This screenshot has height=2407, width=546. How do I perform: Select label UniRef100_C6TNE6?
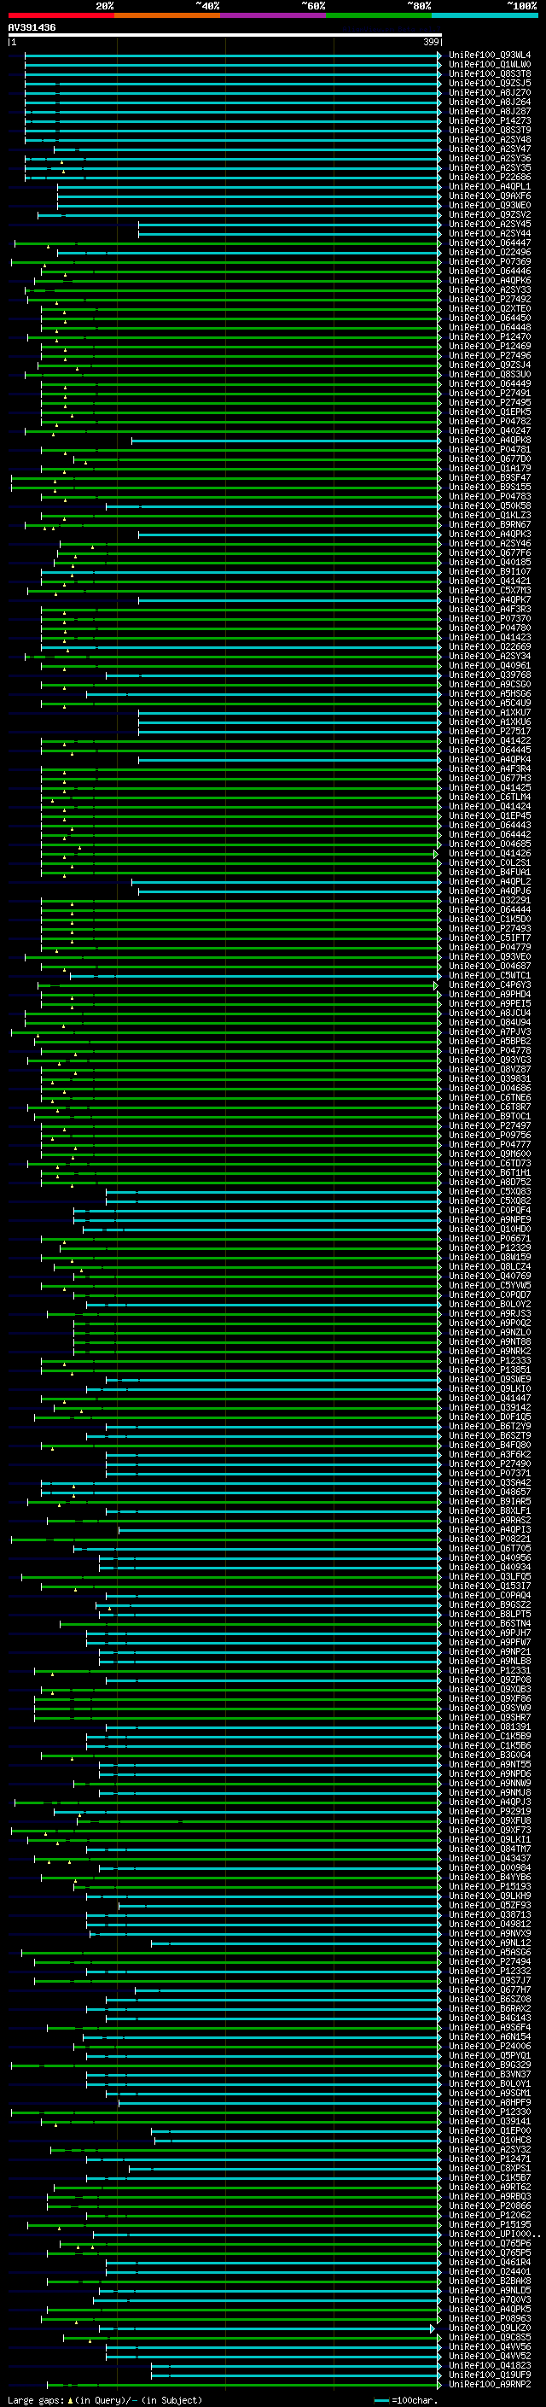click(x=490, y=1098)
